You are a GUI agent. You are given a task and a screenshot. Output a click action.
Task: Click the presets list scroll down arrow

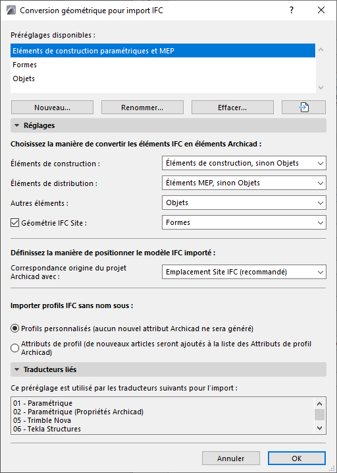[321, 88]
